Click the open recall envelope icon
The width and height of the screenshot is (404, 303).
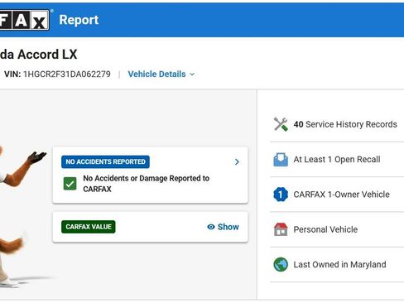[x=281, y=159]
